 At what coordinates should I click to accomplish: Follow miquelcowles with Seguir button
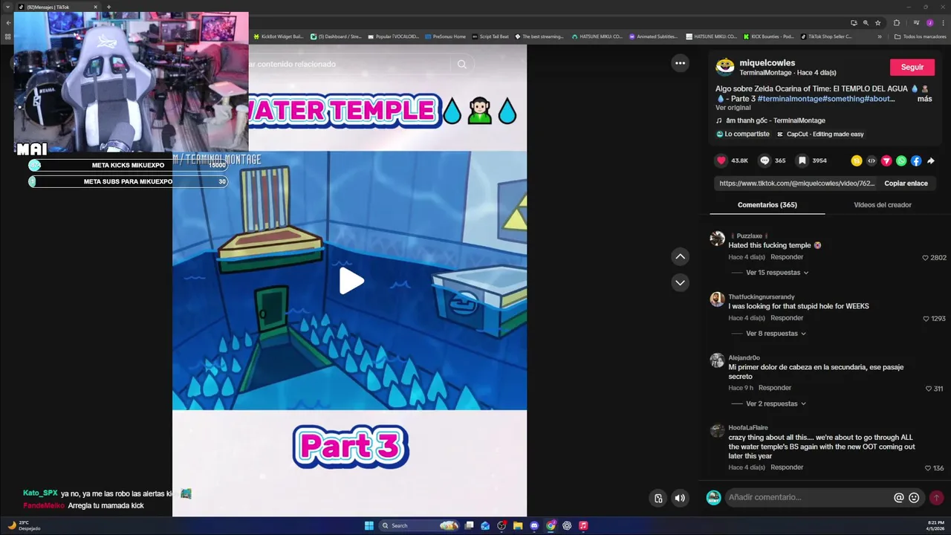point(912,67)
